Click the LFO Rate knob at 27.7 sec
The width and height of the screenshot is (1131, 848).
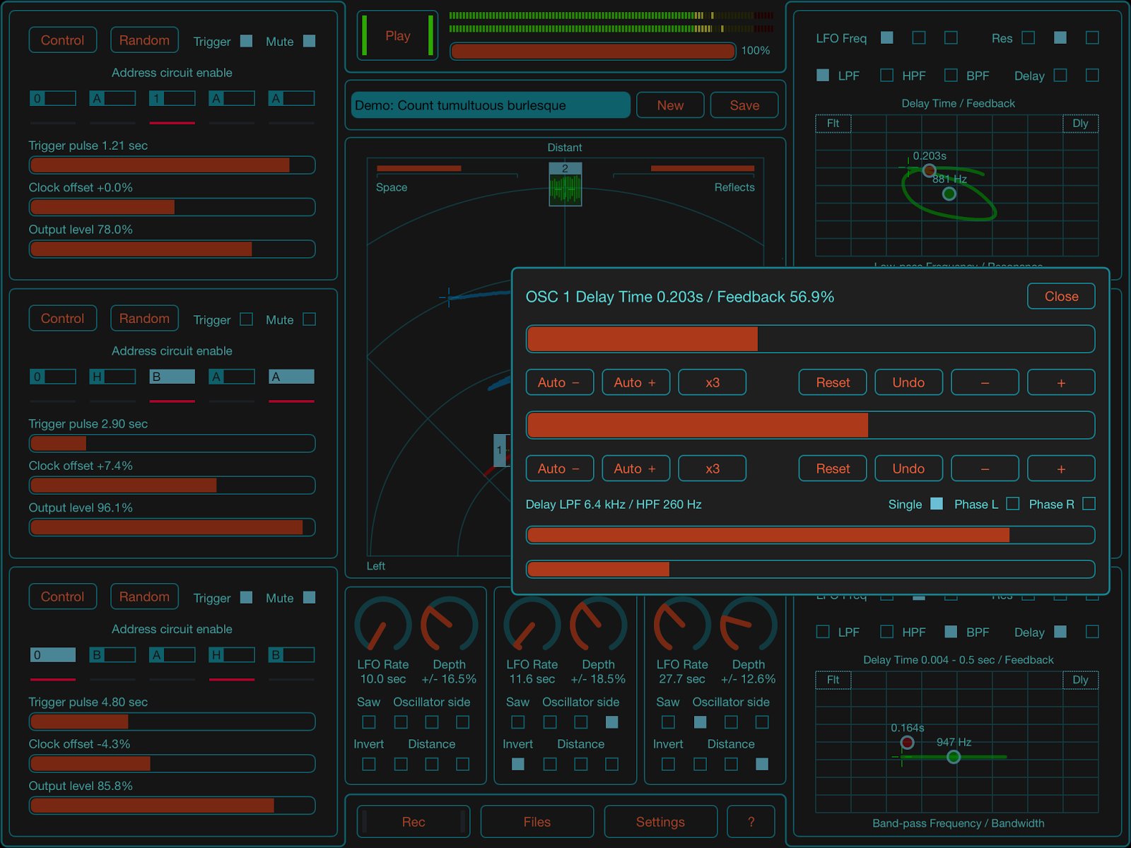pos(682,625)
